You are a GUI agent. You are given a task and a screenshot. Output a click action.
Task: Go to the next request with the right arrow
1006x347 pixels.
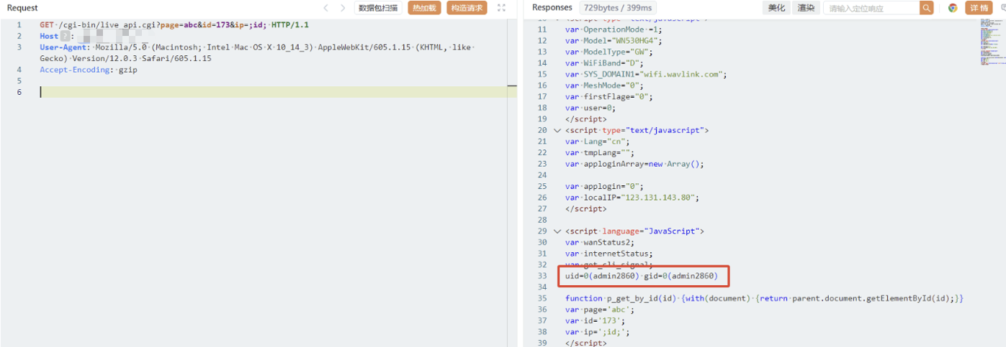point(343,8)
